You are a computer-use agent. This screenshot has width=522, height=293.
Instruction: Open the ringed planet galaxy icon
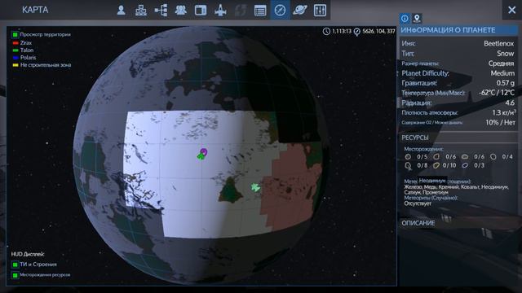click(x=299, y=10)
